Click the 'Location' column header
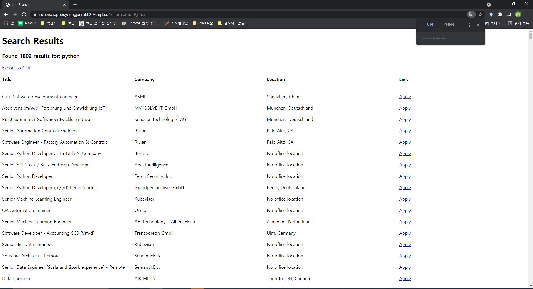The width and height of the screenshot is (533, 289). [276, 79]
